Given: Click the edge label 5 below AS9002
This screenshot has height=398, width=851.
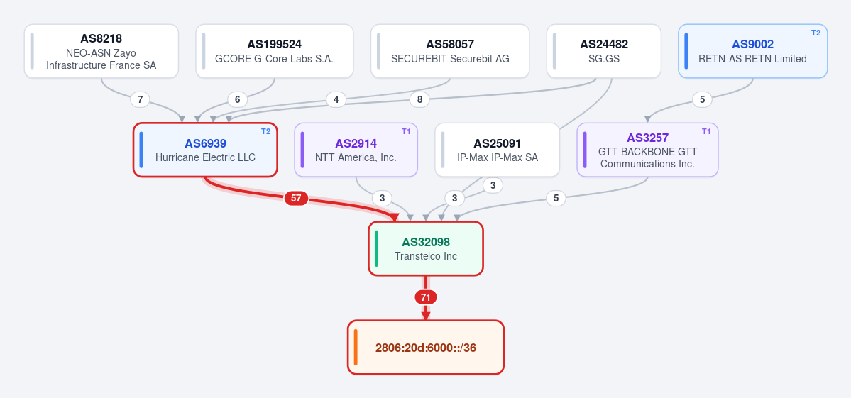Looking at the screenshot, I should click(702, 100).
